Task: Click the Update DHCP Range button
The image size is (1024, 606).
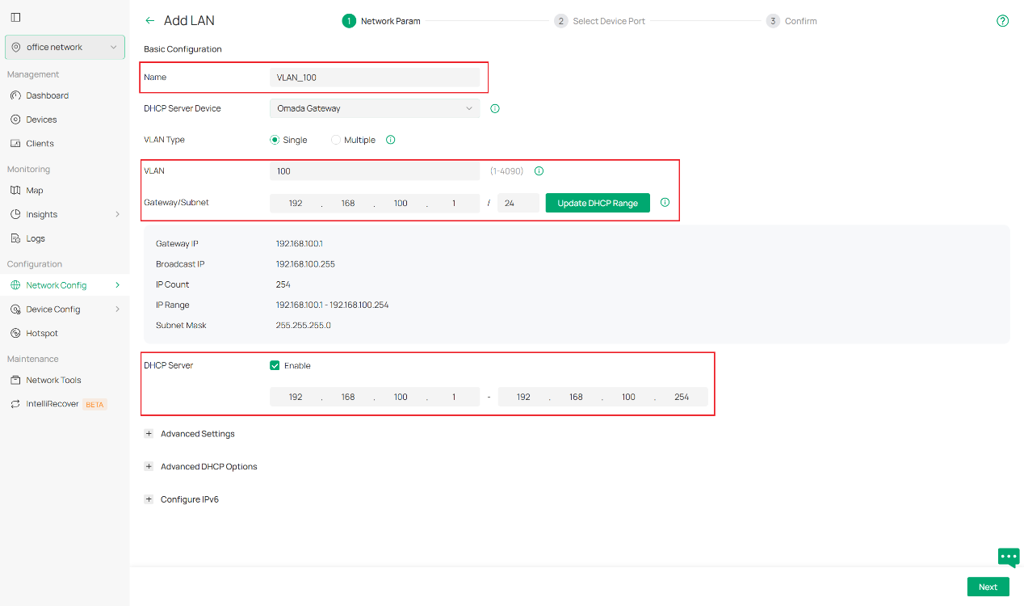Action: click(x=598, y=203)
